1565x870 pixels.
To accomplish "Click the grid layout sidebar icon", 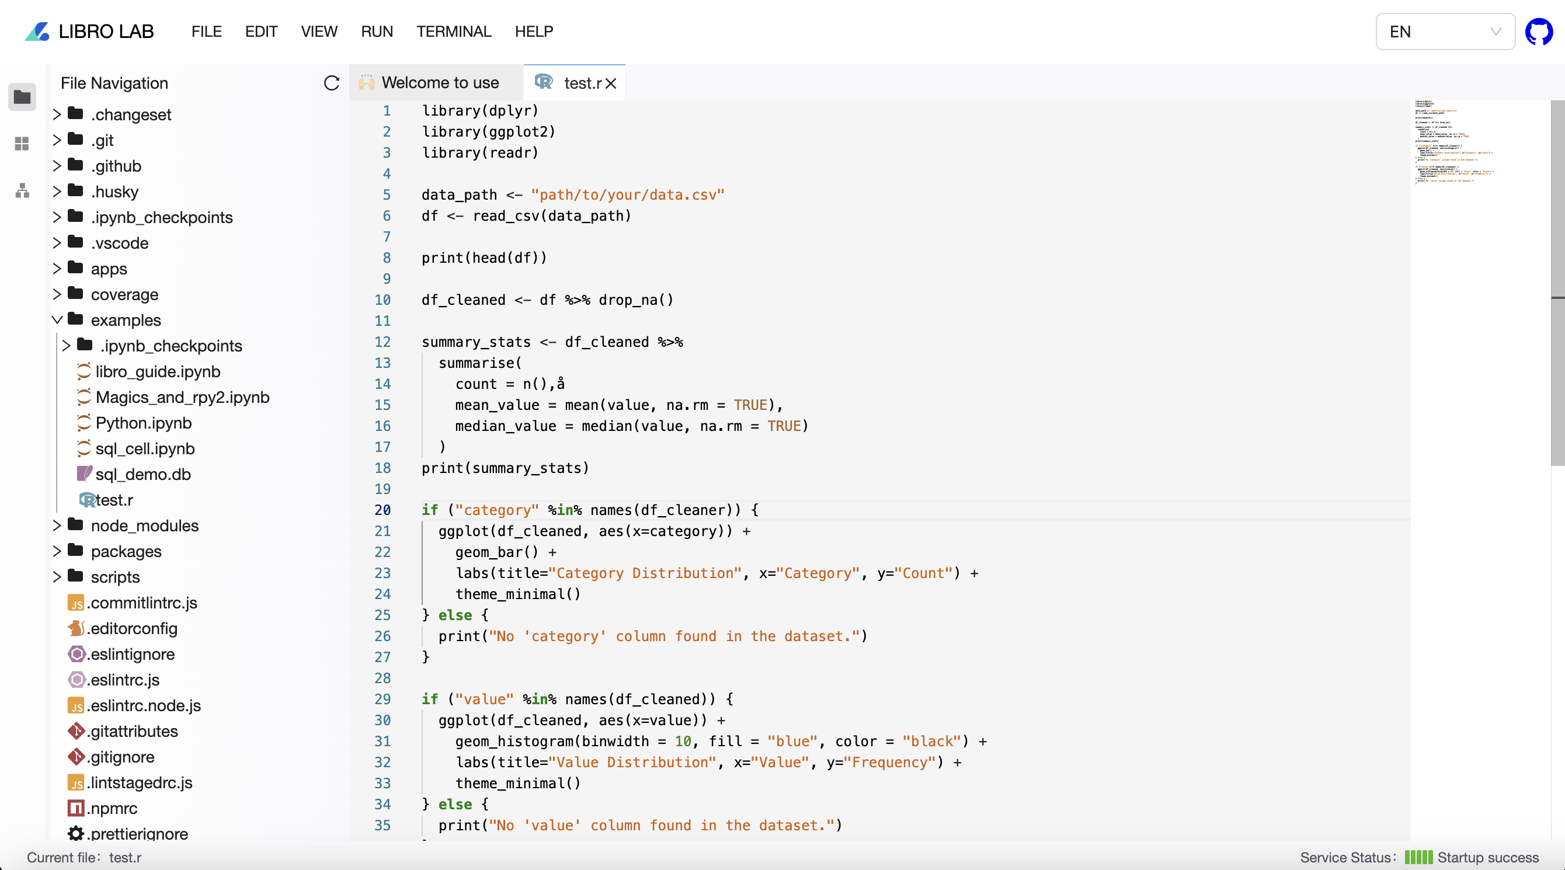I will 22,144.
